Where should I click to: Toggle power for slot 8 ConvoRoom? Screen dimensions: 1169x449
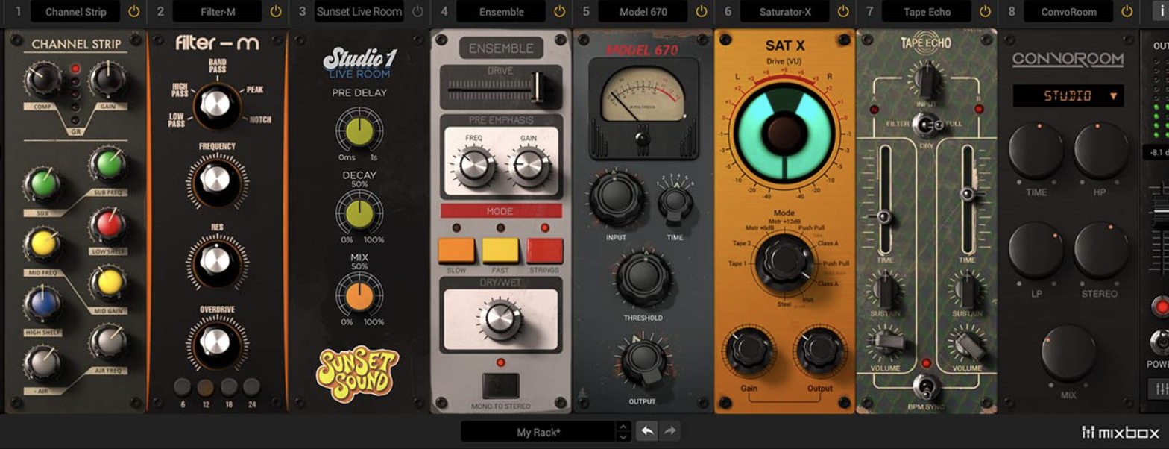tap(1127, 12)
